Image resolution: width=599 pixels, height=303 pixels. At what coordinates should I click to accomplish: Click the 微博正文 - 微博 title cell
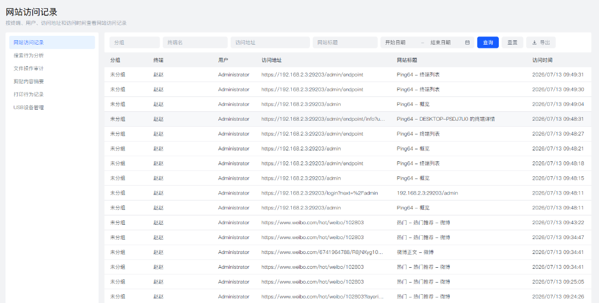[x=415, y=252]
